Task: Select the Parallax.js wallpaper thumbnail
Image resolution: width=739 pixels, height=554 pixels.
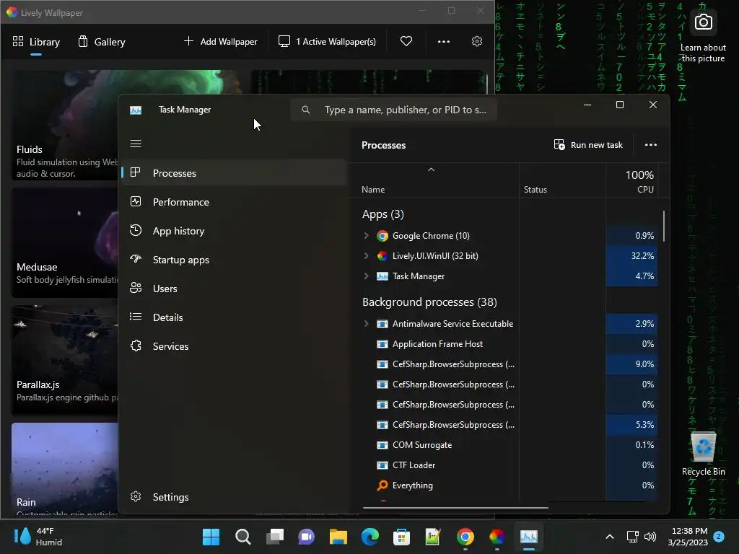Action: [x=65, y=361]
